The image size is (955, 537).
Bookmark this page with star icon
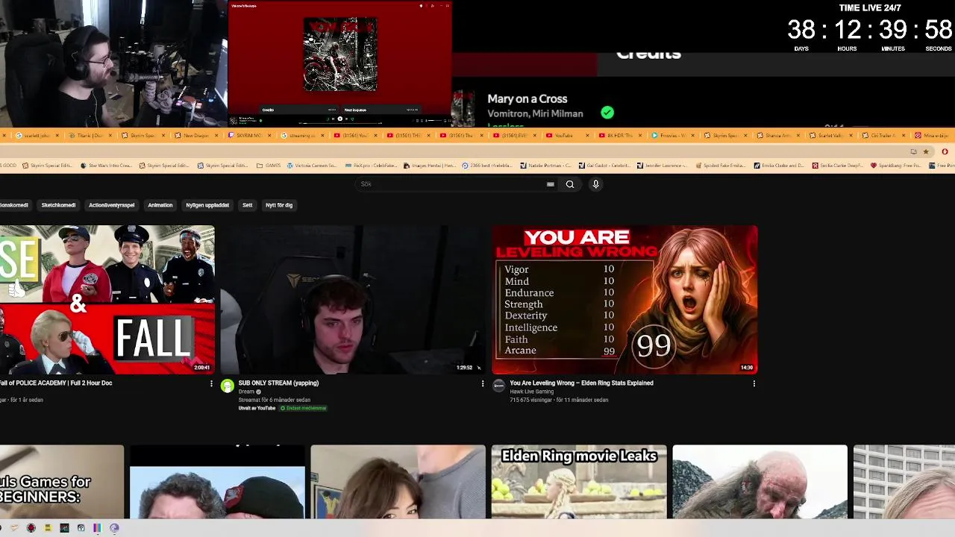click(x=926, y=151)
